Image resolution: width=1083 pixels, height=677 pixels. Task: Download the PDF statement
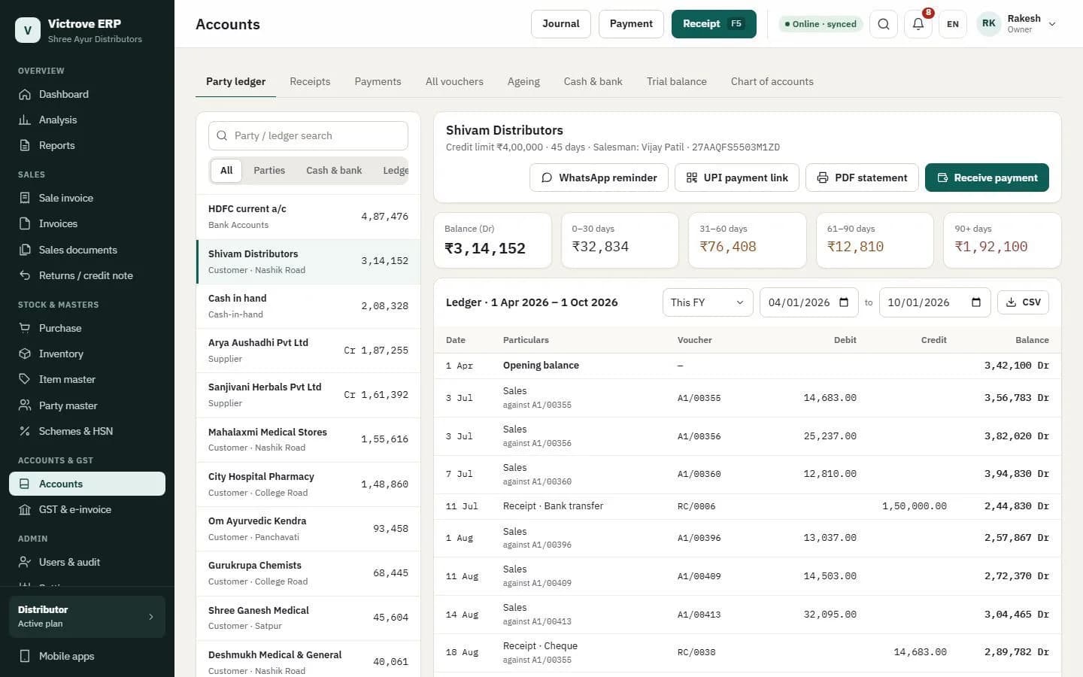862,178
